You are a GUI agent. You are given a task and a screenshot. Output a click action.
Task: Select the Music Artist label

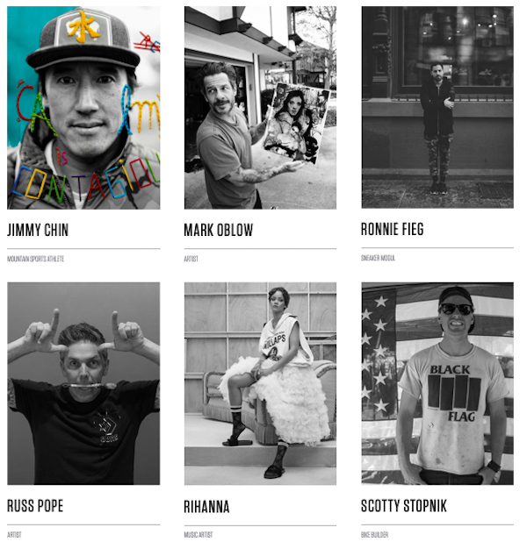pyautogui.click(x=199, y=535)
